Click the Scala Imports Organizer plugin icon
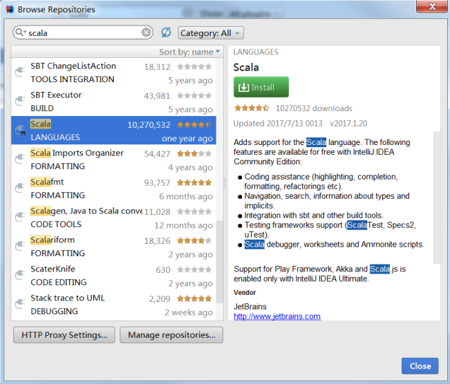This screenshot has width=450, height=384. 20,159
